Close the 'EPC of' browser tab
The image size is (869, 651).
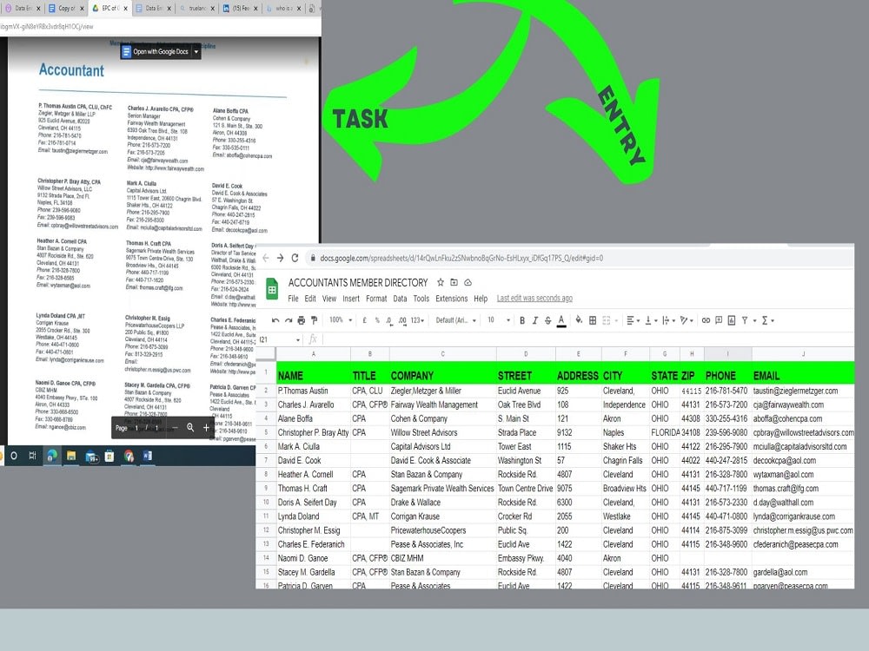126,9
